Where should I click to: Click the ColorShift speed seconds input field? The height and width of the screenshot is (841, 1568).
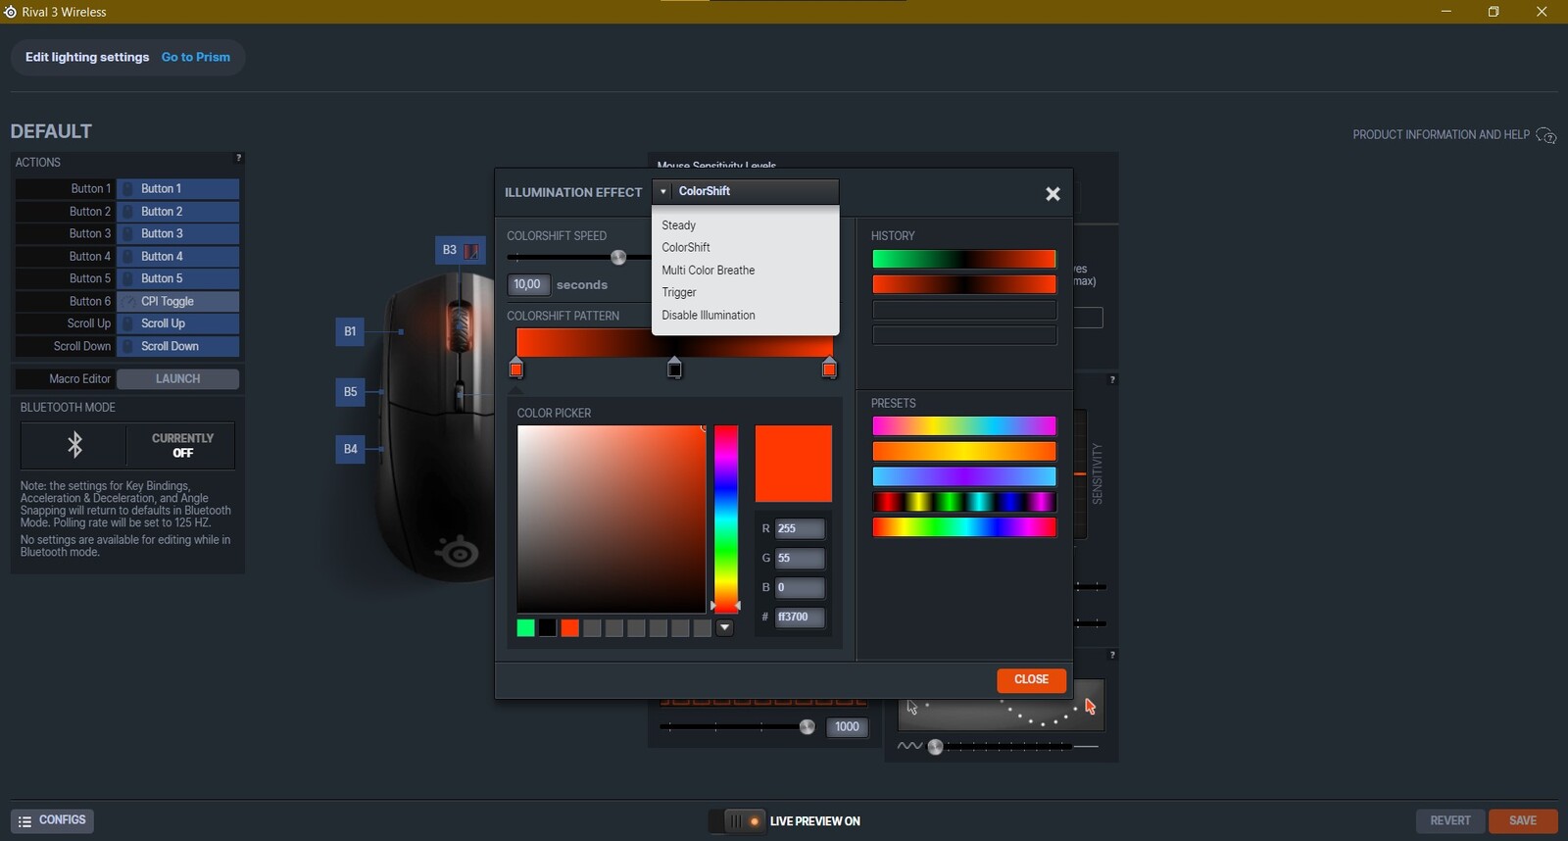pos(527,284)
